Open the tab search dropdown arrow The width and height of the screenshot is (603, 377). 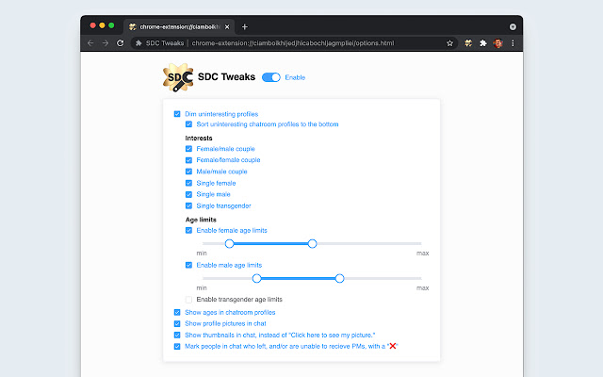coord(512,26)
